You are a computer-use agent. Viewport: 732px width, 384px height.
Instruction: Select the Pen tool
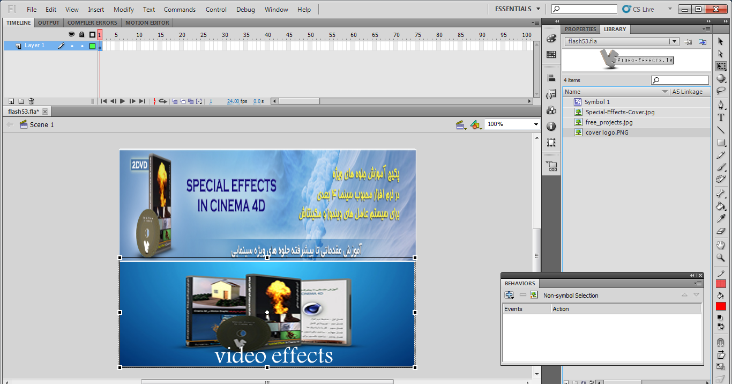point(721,105)
